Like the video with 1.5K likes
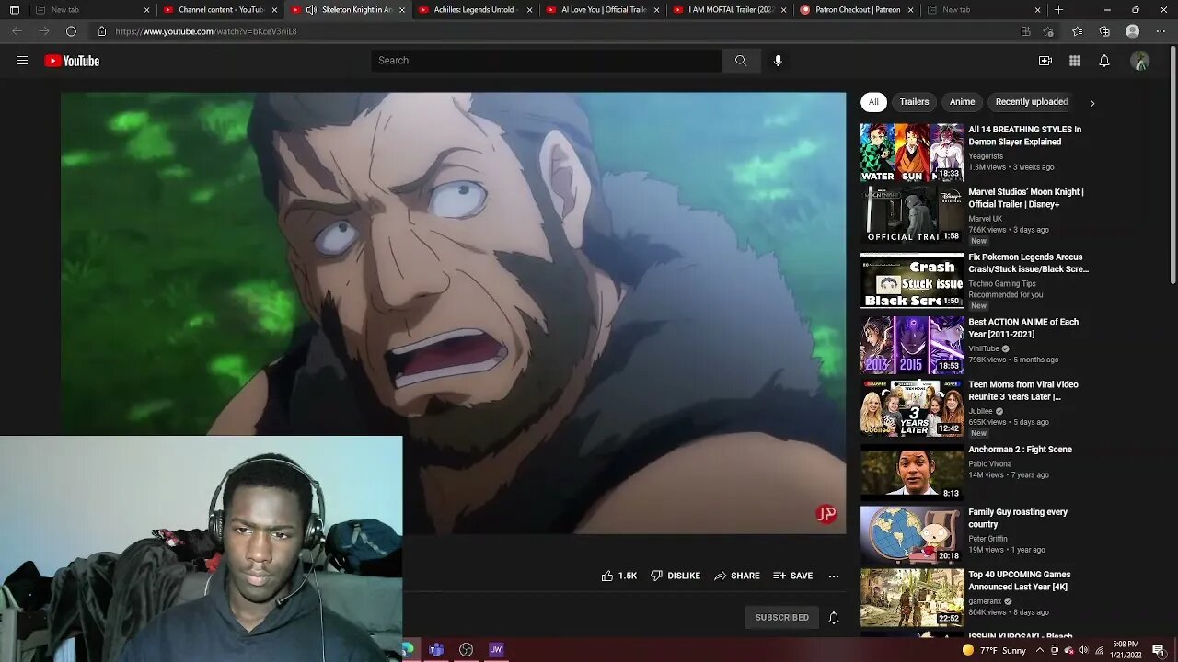Screen dimensions: 1178x662 click(618, 576)
